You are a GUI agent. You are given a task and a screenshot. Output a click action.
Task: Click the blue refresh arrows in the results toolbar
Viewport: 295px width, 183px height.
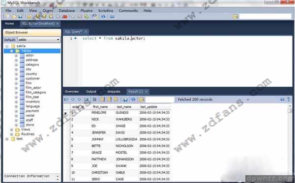133,100
